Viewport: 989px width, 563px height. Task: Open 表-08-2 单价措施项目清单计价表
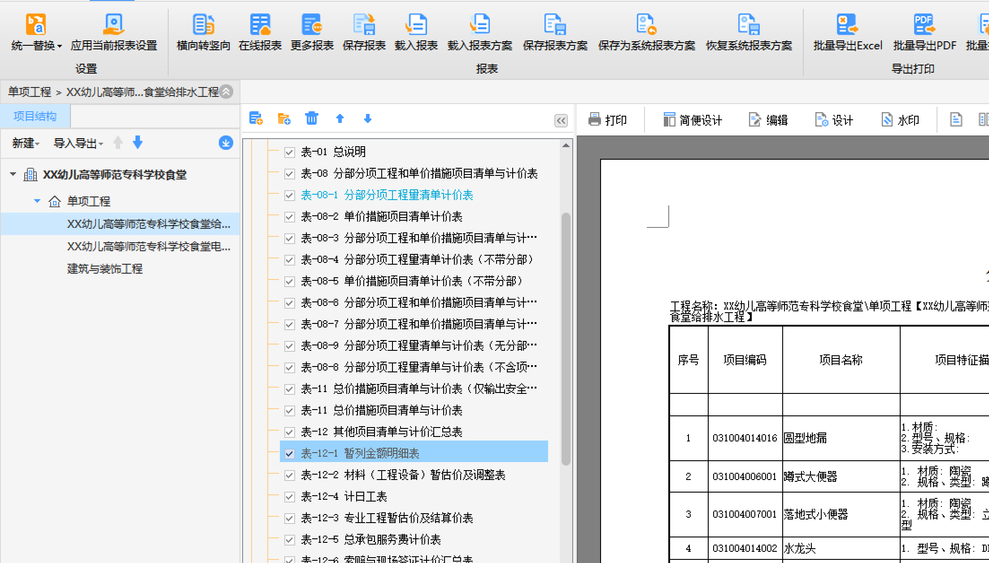(381, 217)
